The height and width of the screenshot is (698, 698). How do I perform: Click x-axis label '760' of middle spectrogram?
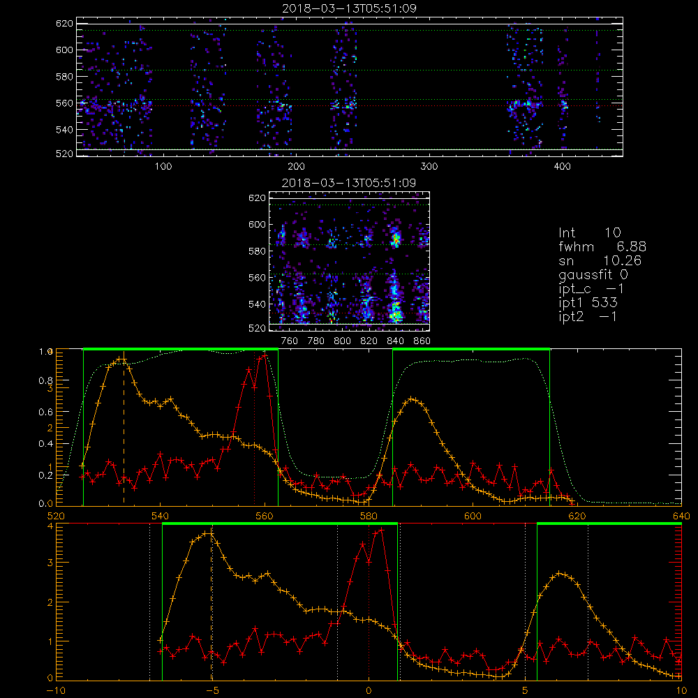tap(290, 341)
